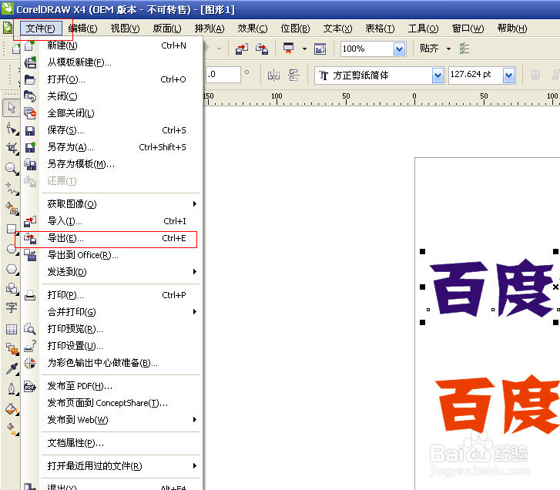Image resolution: width=560 pixels, height=490 pixels.
Task: Toggle Bold text formatting
Action: pos(535,75)
